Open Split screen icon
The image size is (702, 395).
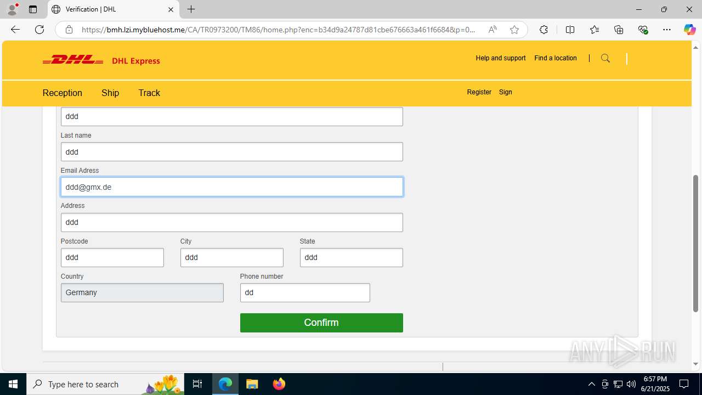coord(570,30)
